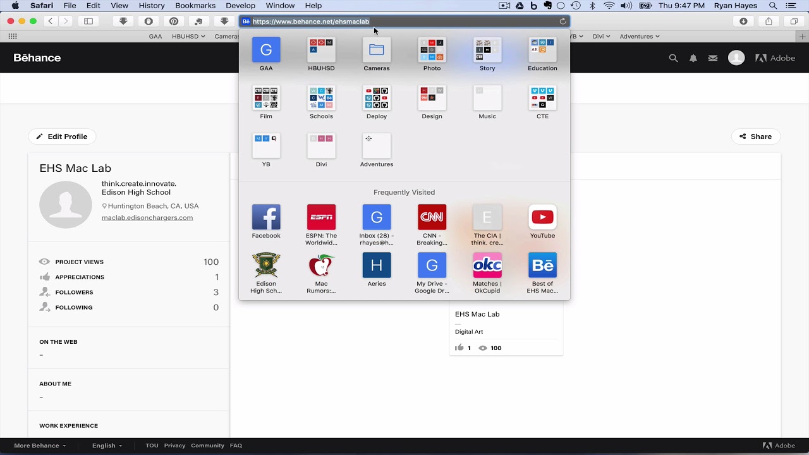The height and width of the screenshot is (455, 809).
Task: Open maclab.edisonchargers.com link
Action: [x=147, y=217]
